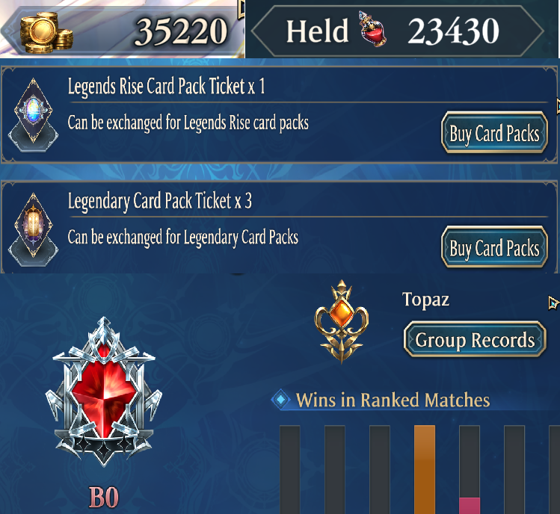
Task: Select the Legendary Card Pack Ticket x 3 title
Action: coord(160,201)
